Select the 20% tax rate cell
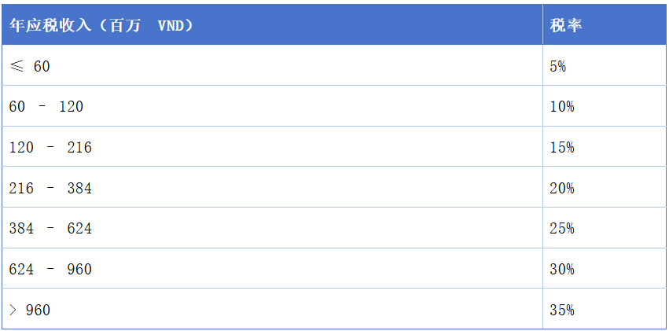 pyautogui.click(x=562, y=189)
